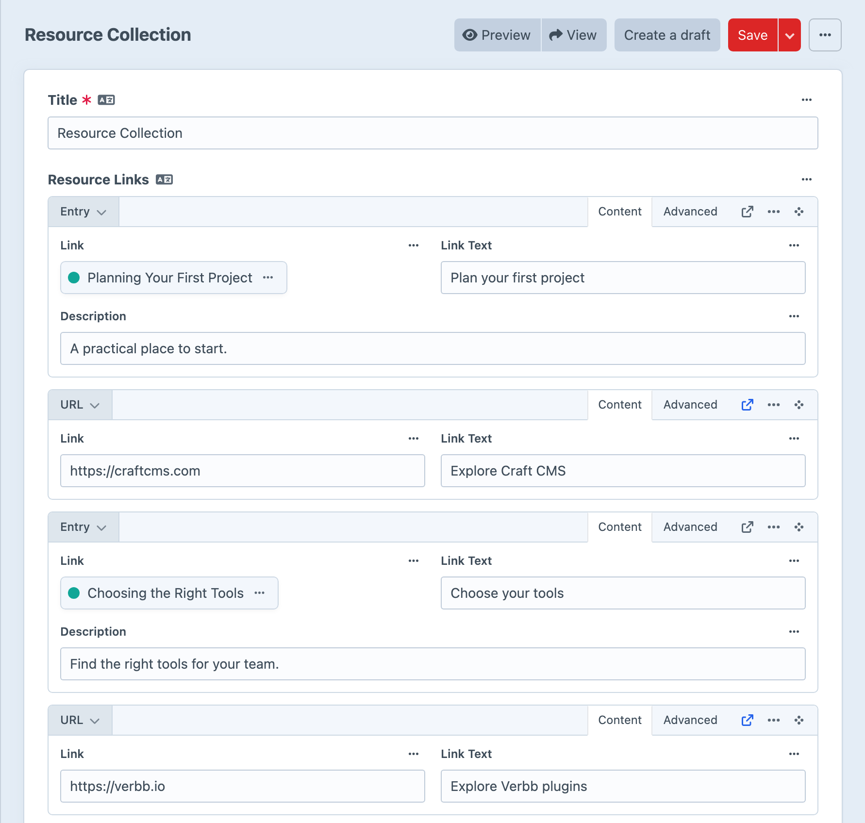Edit the https://craftcms.com link field

(243, 471)
